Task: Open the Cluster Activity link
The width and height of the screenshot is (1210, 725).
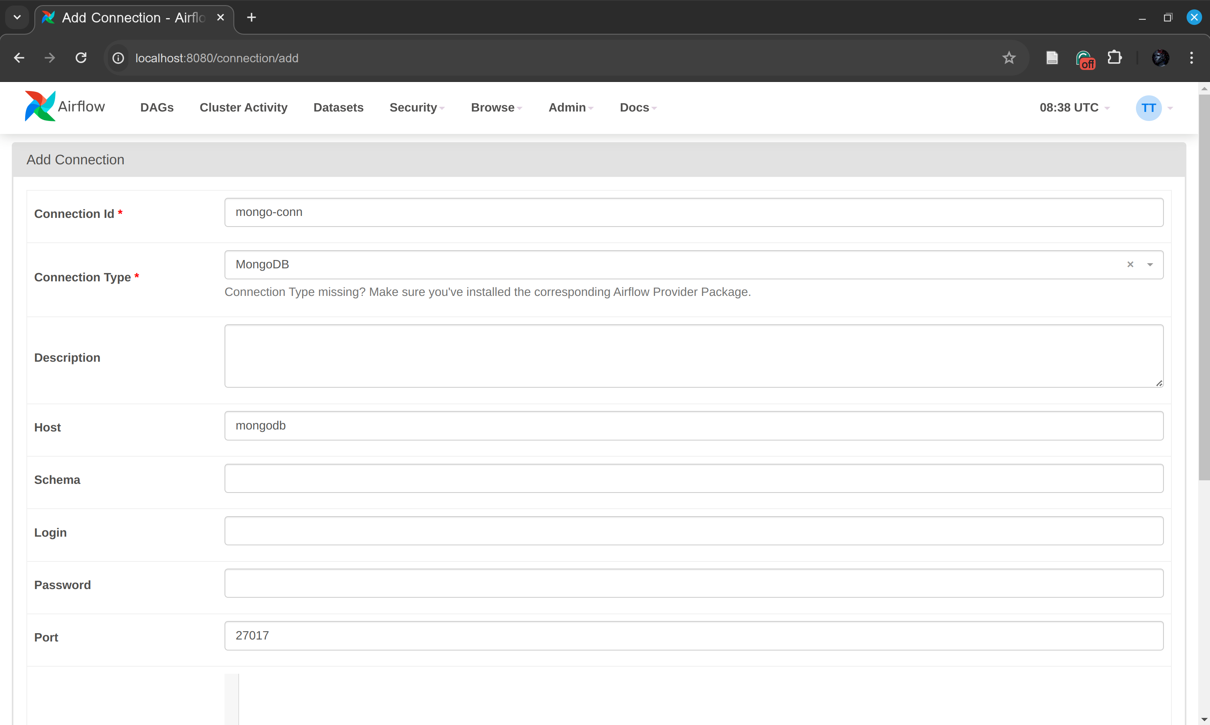Action: pyautogui.click(x=243, y=108)
